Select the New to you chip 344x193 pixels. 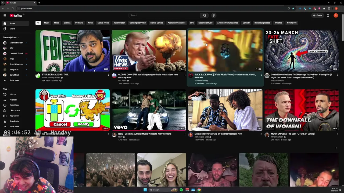pos(292,23)
